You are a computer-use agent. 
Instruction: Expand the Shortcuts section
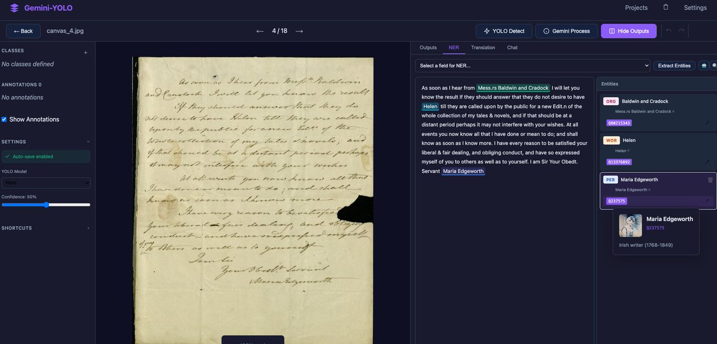[x=88, y=228]
